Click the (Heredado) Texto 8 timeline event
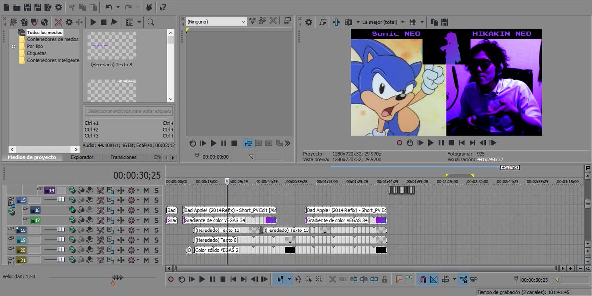592x296 pixels. pyautogui.click(x=290, y=240)
